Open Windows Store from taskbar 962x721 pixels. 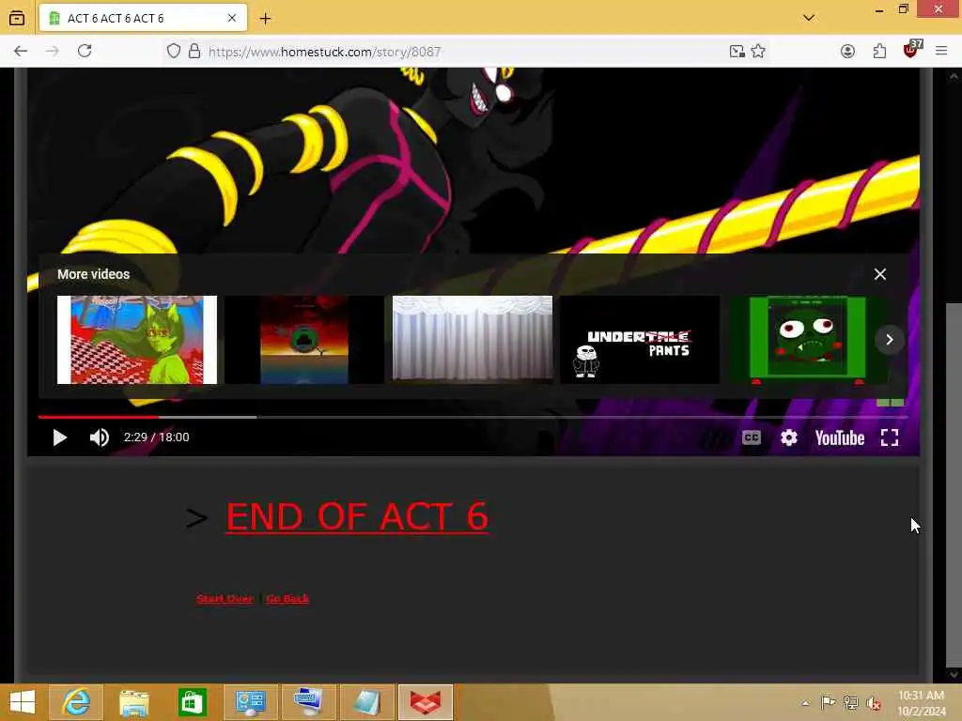pos(192,702)
